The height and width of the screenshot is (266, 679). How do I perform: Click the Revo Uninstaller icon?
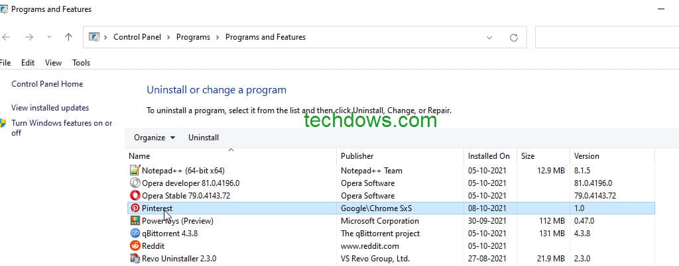pyautogui.click(x=135, y=259)
